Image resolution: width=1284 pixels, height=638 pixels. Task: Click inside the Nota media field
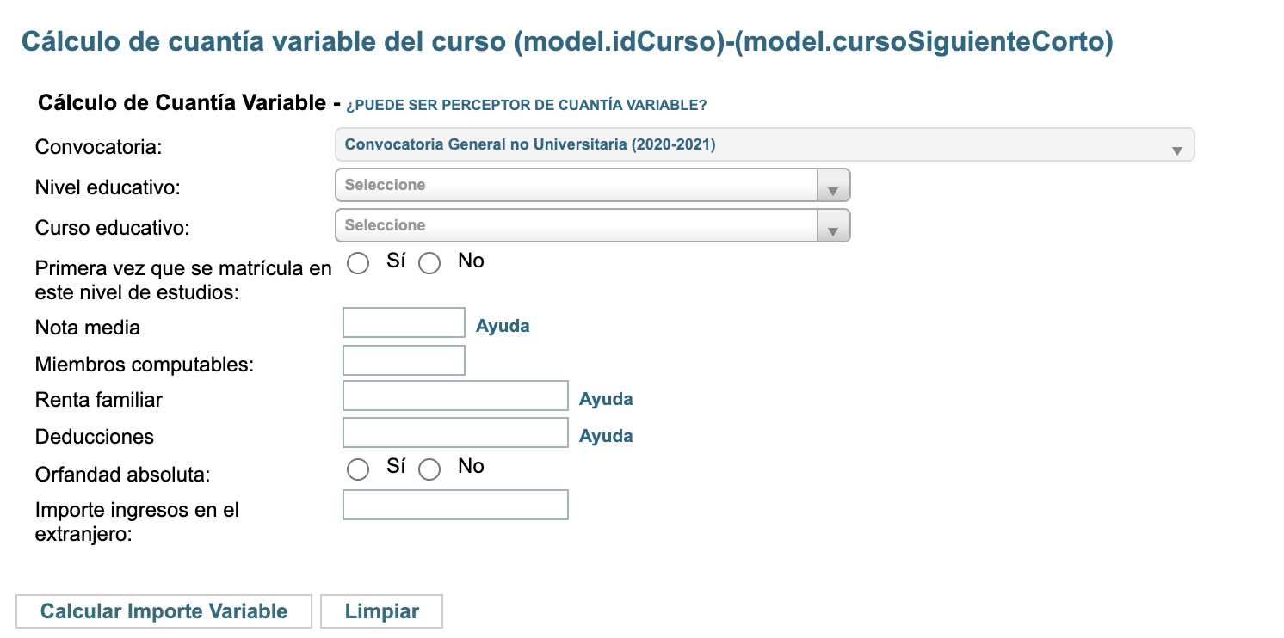(403, 322)
